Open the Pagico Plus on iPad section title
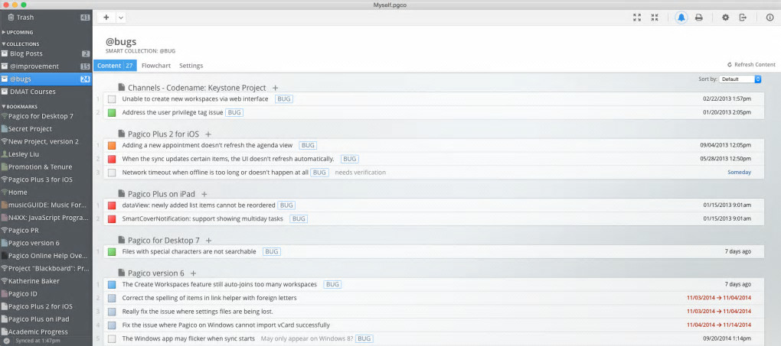Image resolution: width=781 pixels, height=346 pixels. (162, 194)
